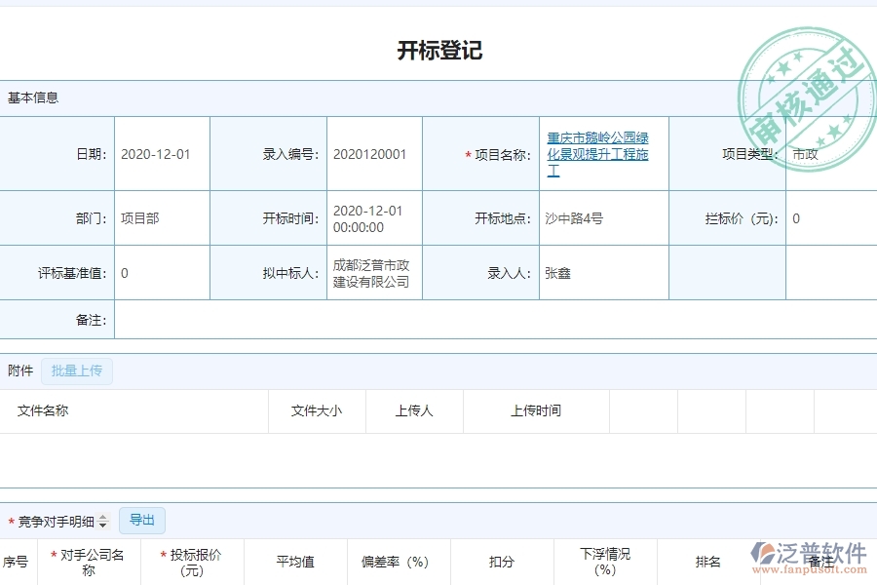
Task: Click the 竞争对手明细 section title
Action: tap(60, 520)
